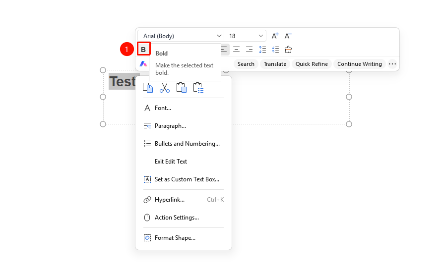Show more AI options via three dots

392,64
